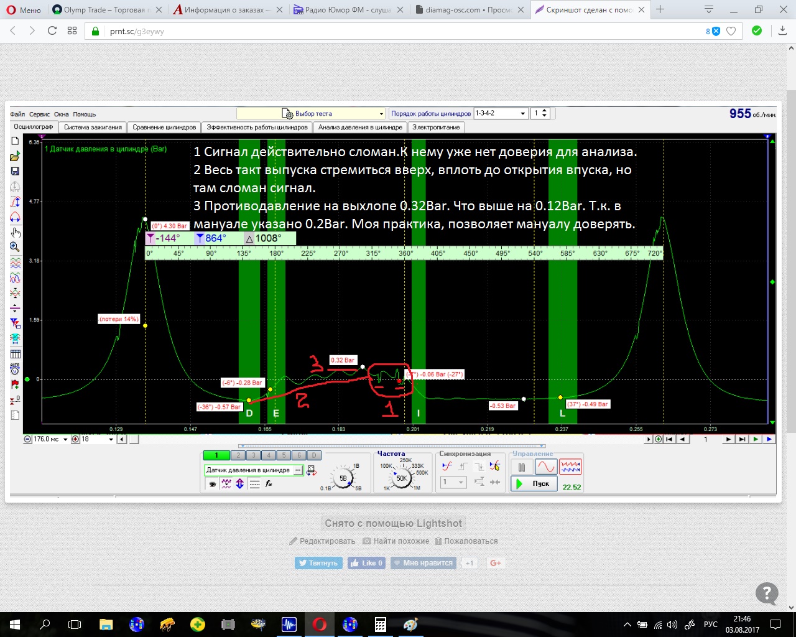The width and height of the screenshot is (796, 637).
Task: Reload the browser page
Action: click(x=52, y=30)
